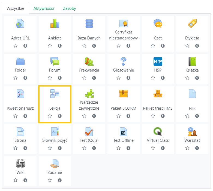Choose the Forum icon
This screenshot has width=213, height=191.
point(55,61)
